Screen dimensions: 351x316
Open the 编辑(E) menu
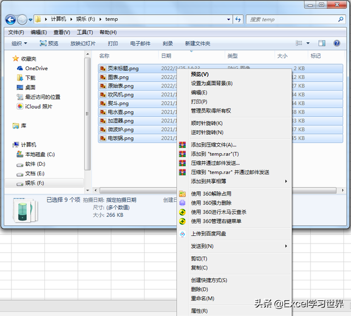pyautogui.click(x=39, y=32)
